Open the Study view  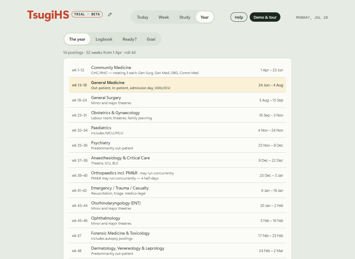[x=185, y=17]
